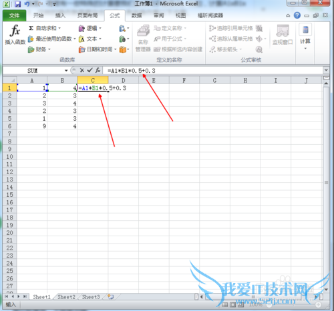Select cell A6 containing 9
The image size is (334, 311).
32,126
